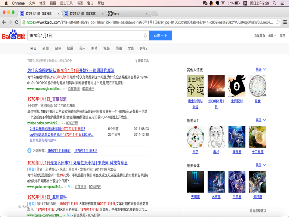Click the recommendation paw icon beside 为您推荐
The image size is (289, 217).
click(29, 151)
